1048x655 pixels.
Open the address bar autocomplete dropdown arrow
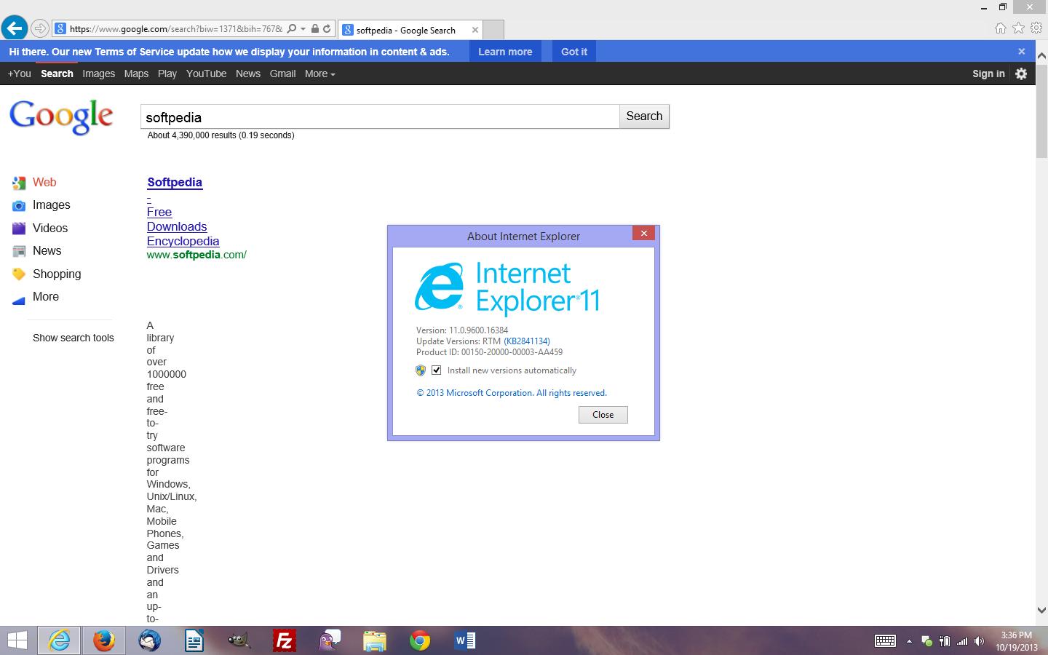click(303, 29)
